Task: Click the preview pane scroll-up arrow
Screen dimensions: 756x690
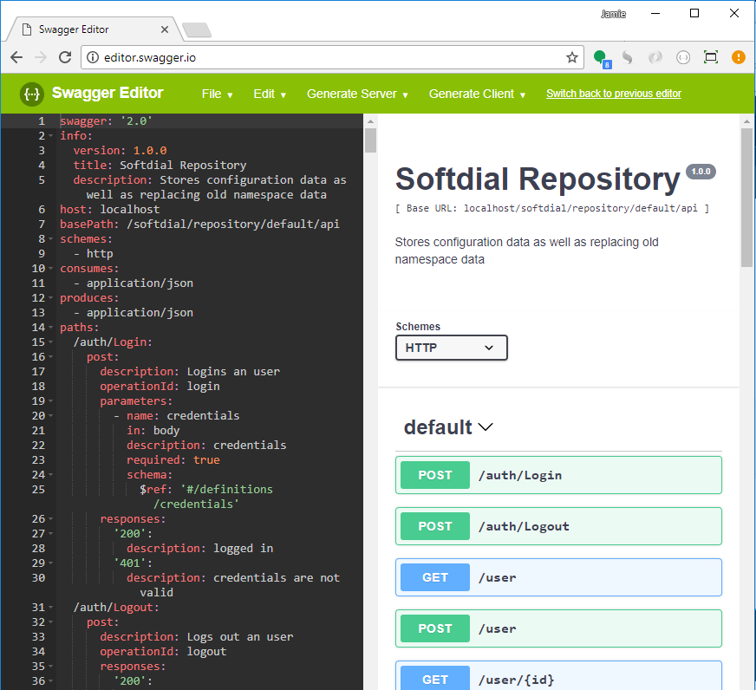Action: [746, 121]
